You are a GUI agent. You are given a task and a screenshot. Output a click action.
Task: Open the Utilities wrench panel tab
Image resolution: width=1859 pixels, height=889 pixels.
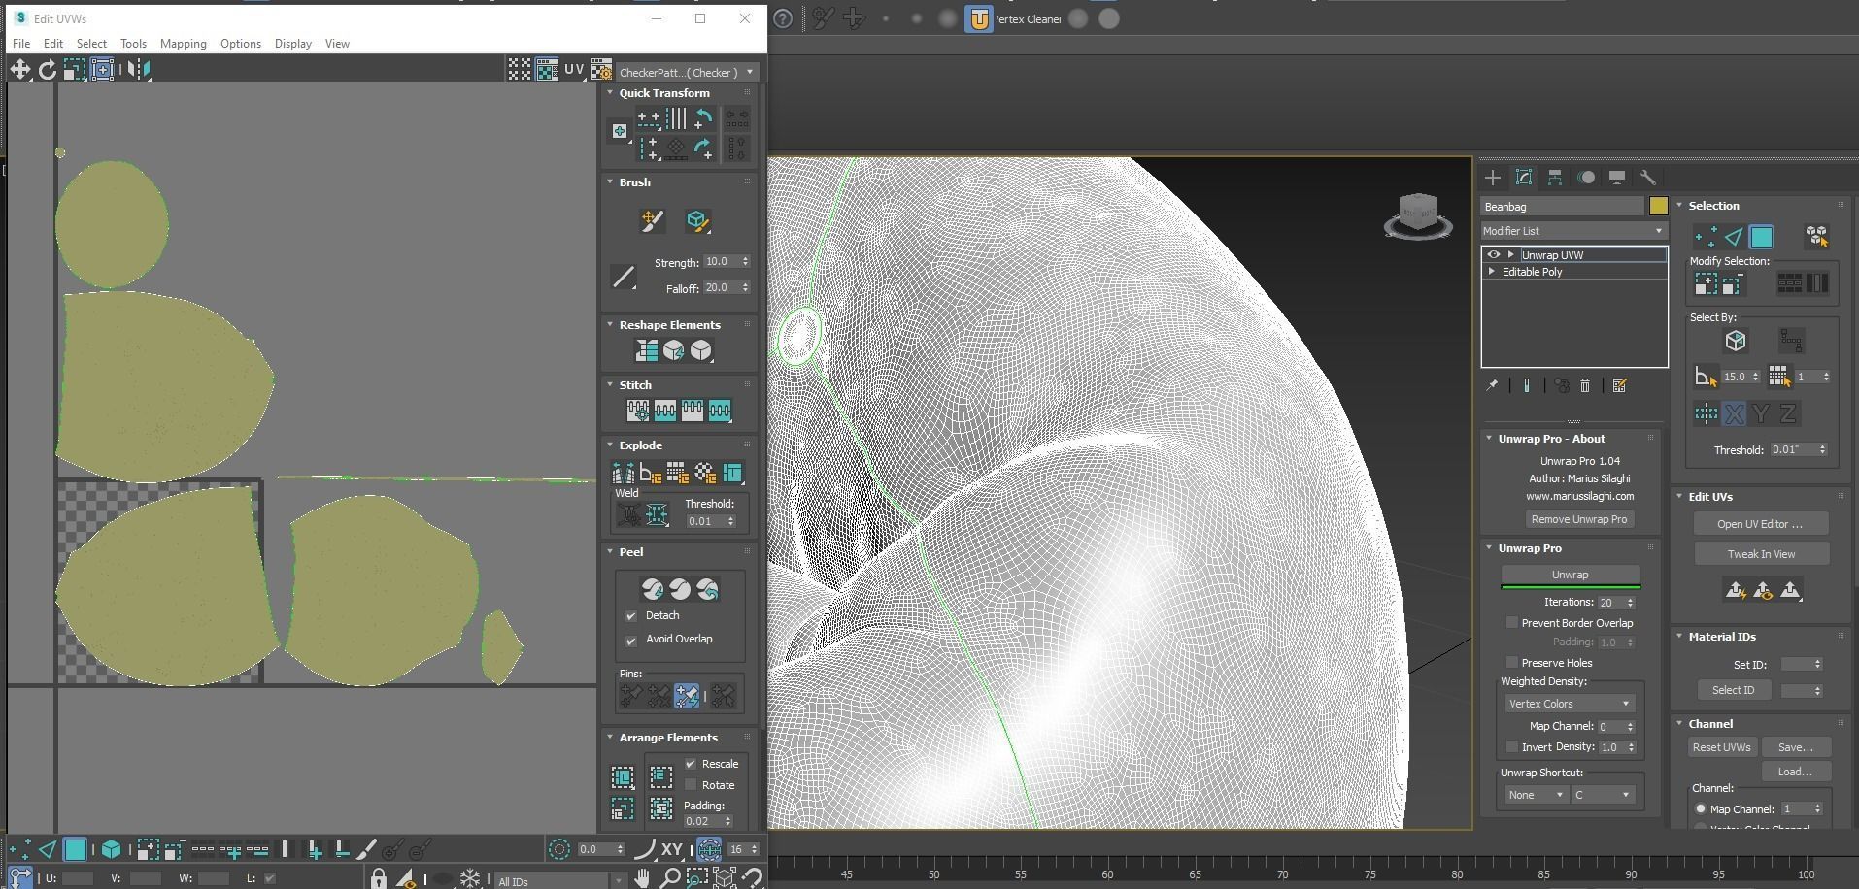pyautogui.click(x=1648, y=178)
